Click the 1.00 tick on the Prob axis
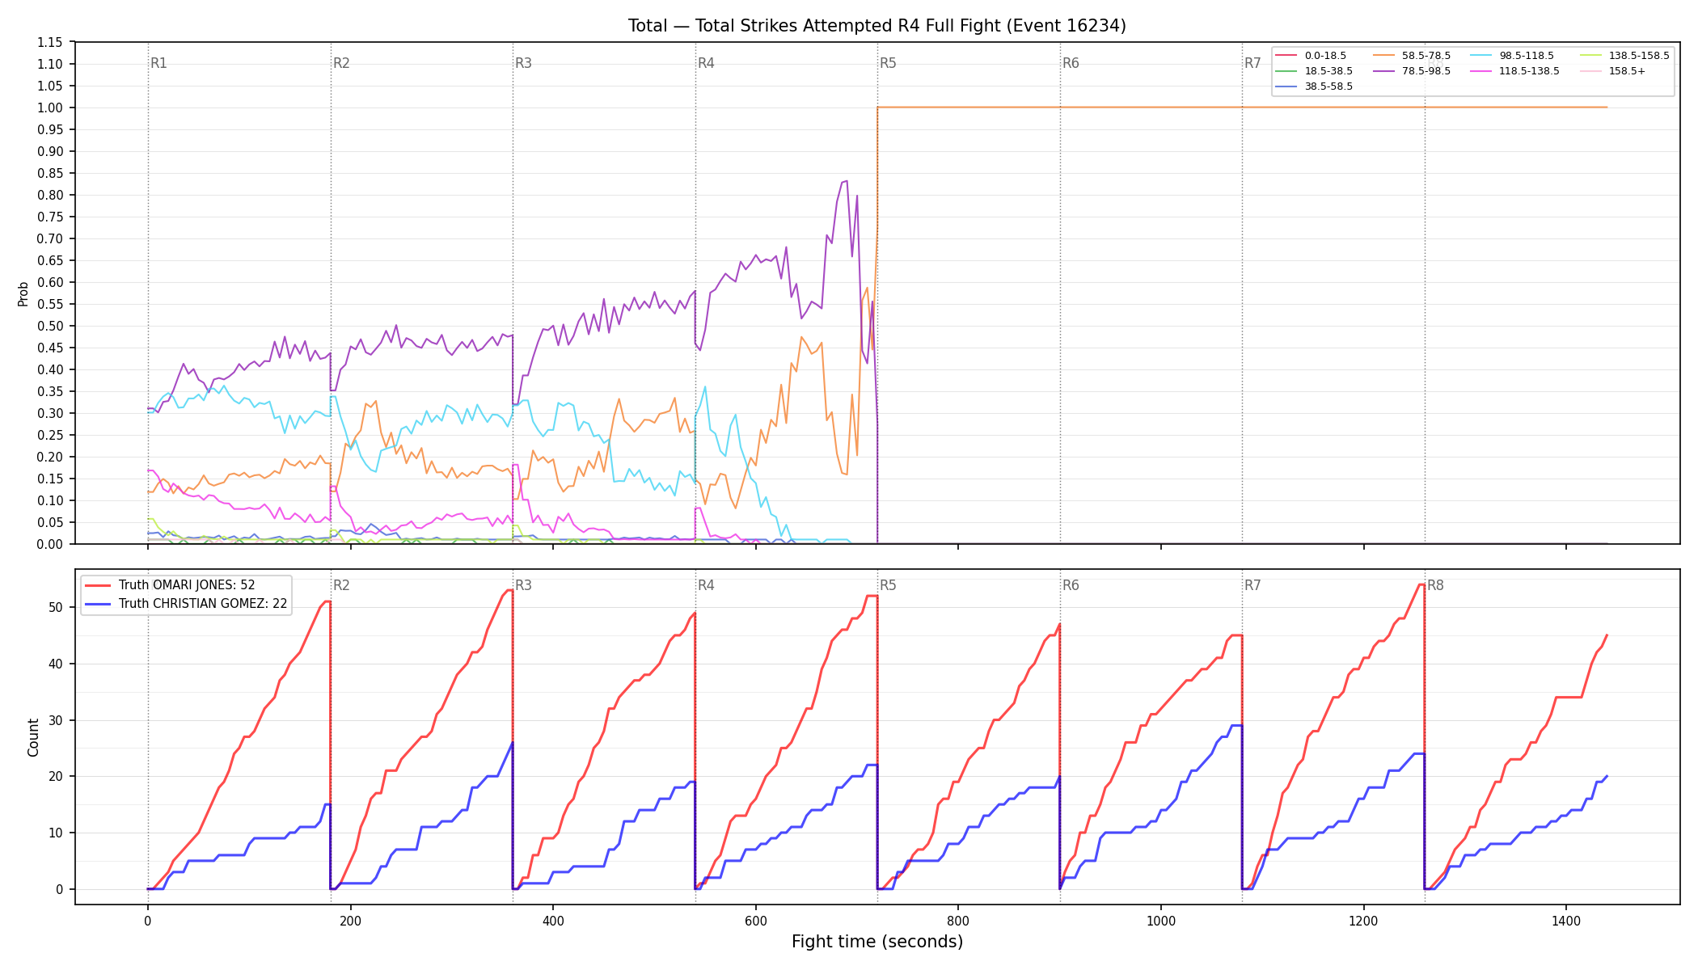The image size is (1698, 970). pyautogui.click(x=50, y=108)
